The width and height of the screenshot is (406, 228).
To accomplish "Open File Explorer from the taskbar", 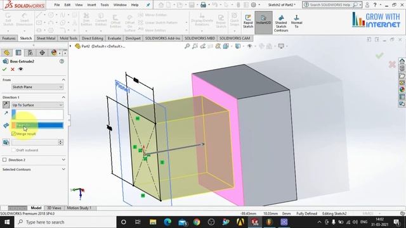I will (x=153, y=222).
